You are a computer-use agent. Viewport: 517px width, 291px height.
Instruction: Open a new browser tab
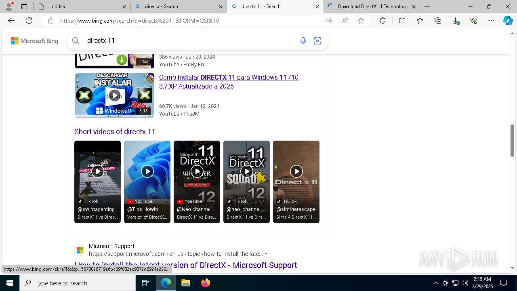click(x=427, y=6)
